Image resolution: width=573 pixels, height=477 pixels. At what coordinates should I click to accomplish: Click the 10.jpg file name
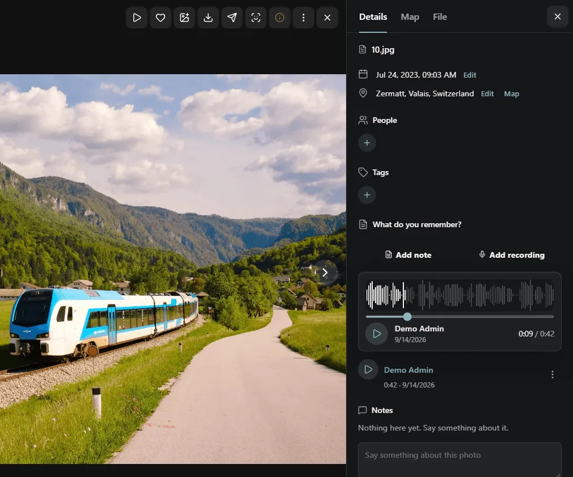coord(382,50)
